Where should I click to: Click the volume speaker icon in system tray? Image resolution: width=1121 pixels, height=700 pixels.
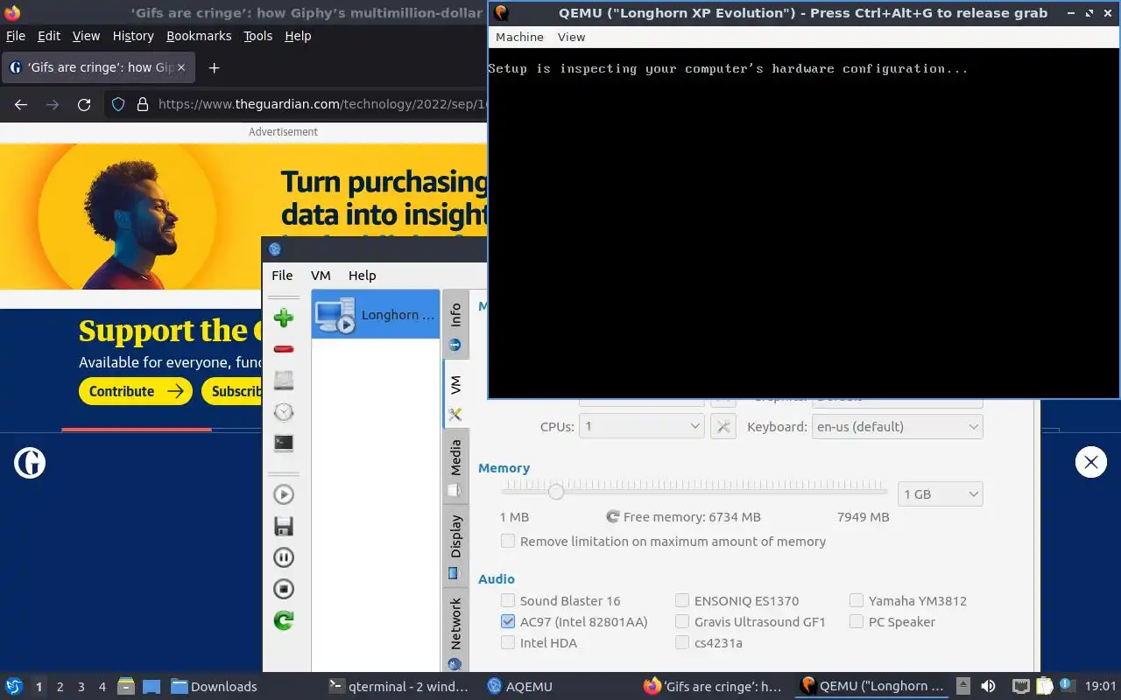click(988, 686)
